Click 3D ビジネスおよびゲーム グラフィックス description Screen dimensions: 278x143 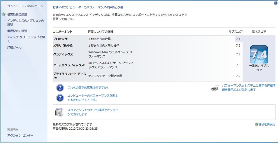tap(111, 65)
